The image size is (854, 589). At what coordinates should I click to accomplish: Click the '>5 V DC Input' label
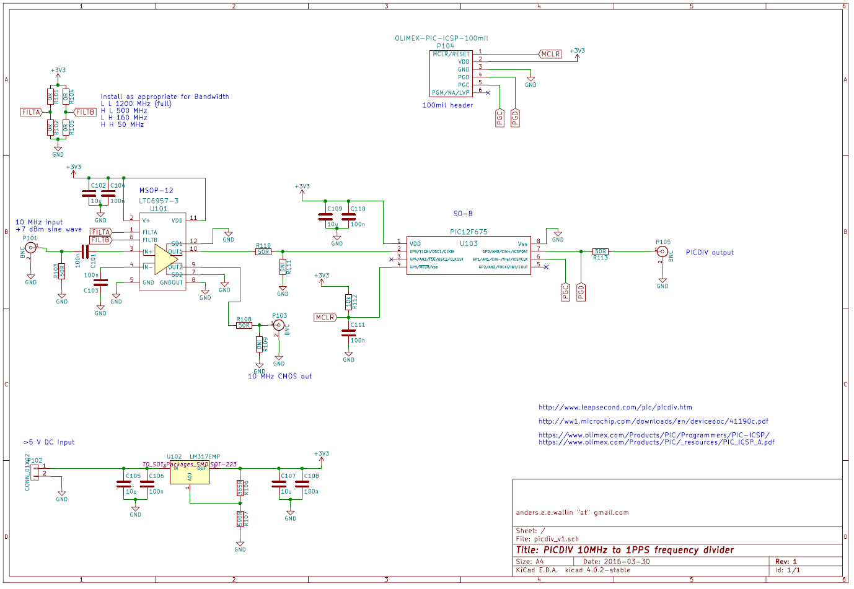(x=49, y=442)
